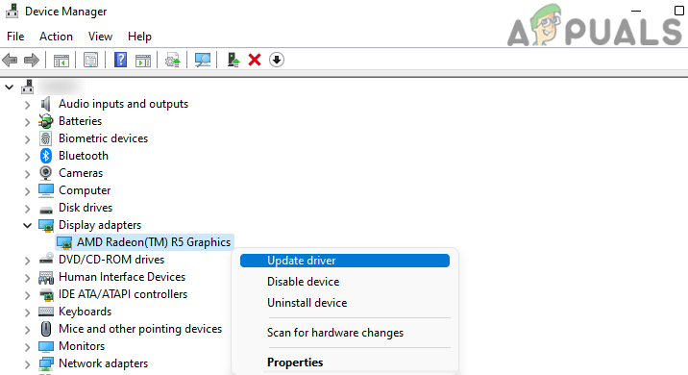
Task: Click the Bluetooth category icon
Action: pos(45,156)
